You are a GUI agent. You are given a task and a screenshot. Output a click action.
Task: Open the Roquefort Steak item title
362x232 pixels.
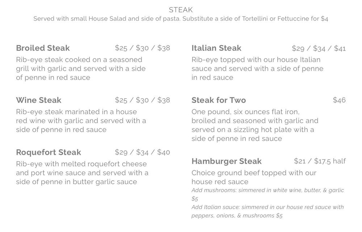click(49, 152)
